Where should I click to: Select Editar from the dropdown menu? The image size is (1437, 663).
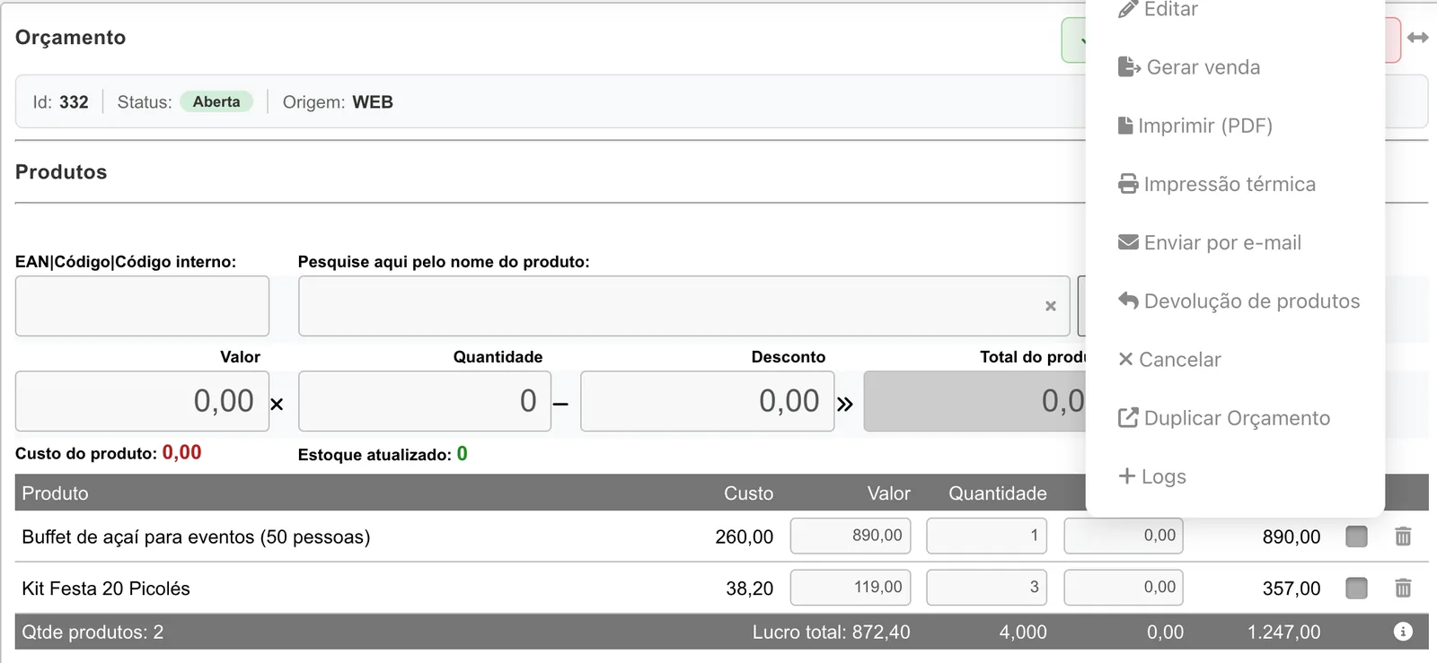click(x=1158, y=10)
